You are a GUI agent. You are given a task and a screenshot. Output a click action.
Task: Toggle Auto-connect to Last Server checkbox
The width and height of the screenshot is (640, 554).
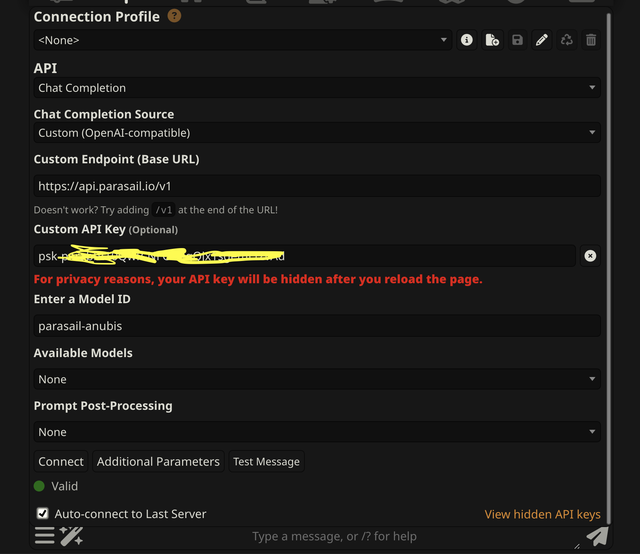click(x=43, y=513)
